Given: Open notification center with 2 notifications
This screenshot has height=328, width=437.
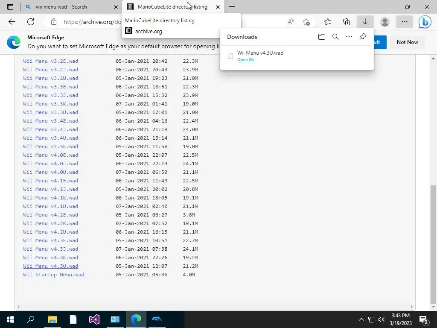Looking at the screenshot, I should 424,319.
